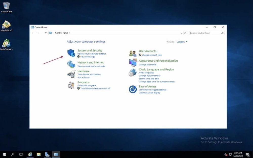Click Change date, time, or number formats
Image resolution: width=253 pixels, height=158 pixels.
pyautogui.click(x=157, y=82)
